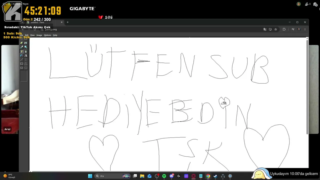Open the View menu
Image resolution: width=320 pixels, height=180 pixels.
32,35
